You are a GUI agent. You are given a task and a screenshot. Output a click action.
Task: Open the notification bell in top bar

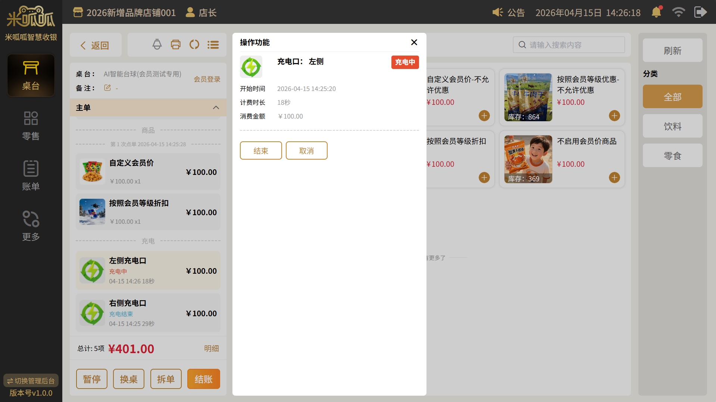pyautogui.click(x=656, y=12)
